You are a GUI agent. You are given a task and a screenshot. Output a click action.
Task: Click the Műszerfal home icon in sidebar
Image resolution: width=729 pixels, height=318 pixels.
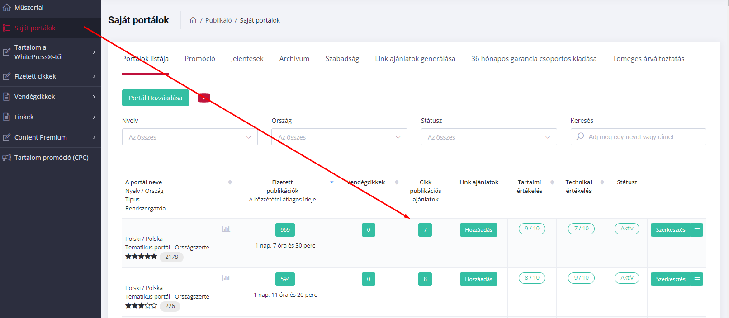[7, 8]
